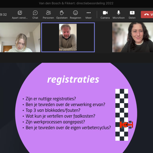153x153 pixels.
Task: Raise hand with Opsteken
Action: 62,15
